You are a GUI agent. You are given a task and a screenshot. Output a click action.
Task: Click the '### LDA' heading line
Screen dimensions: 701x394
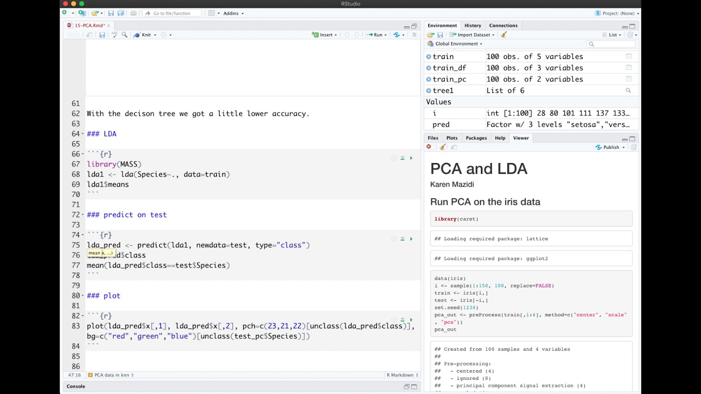(101, 134)
